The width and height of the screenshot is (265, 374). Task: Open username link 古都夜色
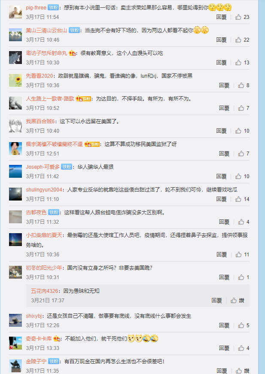[x=36, y=212]
